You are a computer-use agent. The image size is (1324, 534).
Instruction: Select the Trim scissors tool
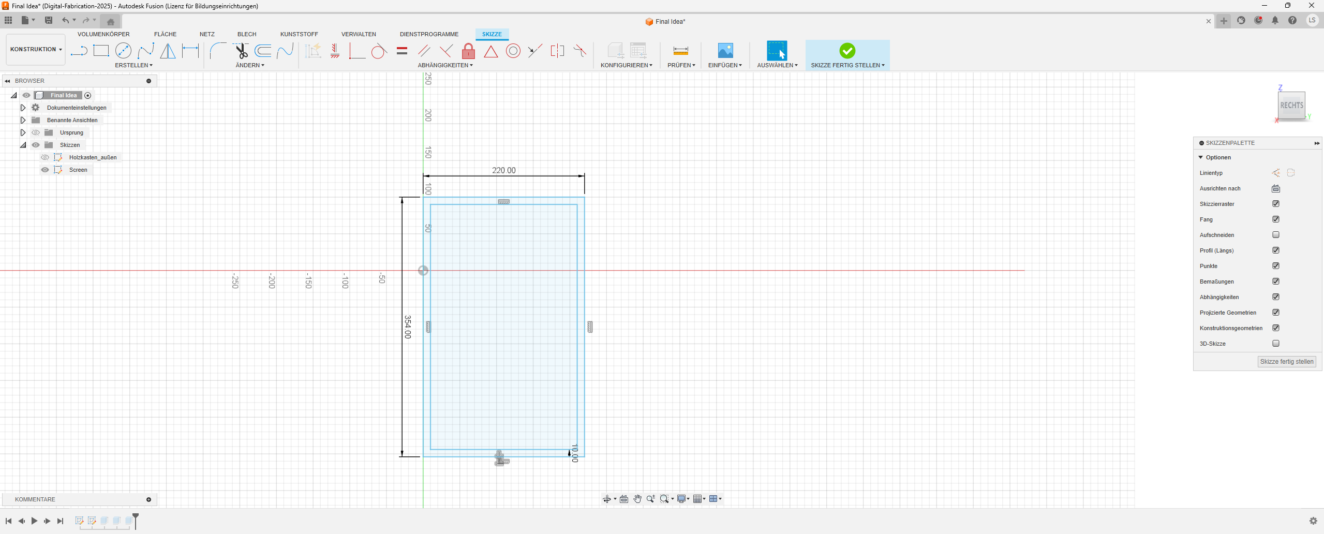[x=241, y=51]
